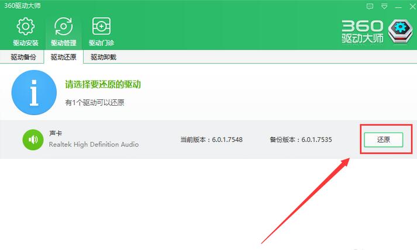Minimize the 360驱动大师 window

(398, 6)
